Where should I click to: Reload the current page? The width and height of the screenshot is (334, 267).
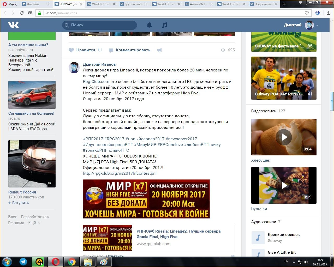pyautogui.click(x=22, y=13)
